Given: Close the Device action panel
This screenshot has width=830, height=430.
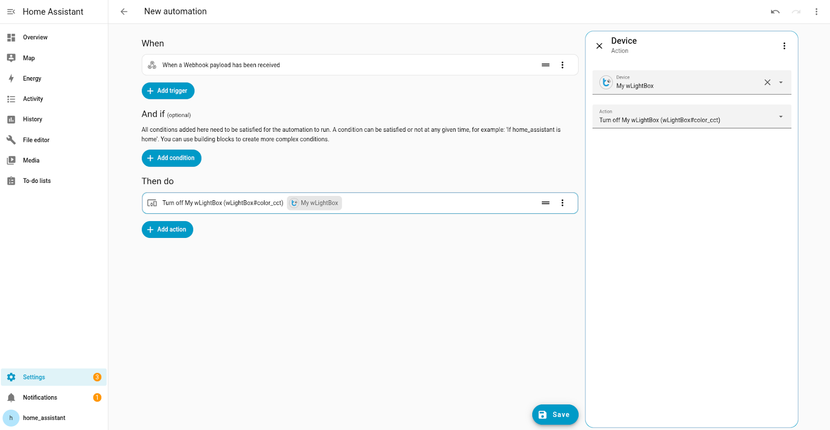Looking at the screenshot, I should (599, 46).
